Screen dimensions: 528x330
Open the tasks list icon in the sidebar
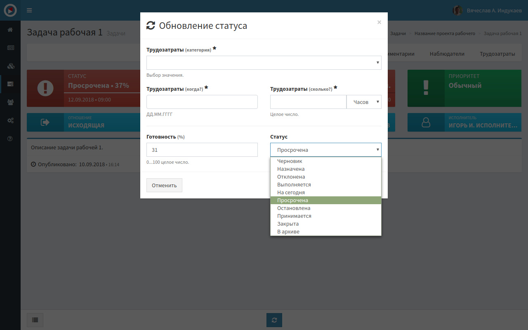point(10,84)
